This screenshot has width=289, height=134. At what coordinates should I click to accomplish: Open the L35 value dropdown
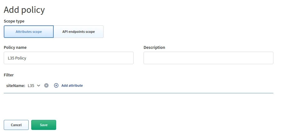[x=31, y=85]
